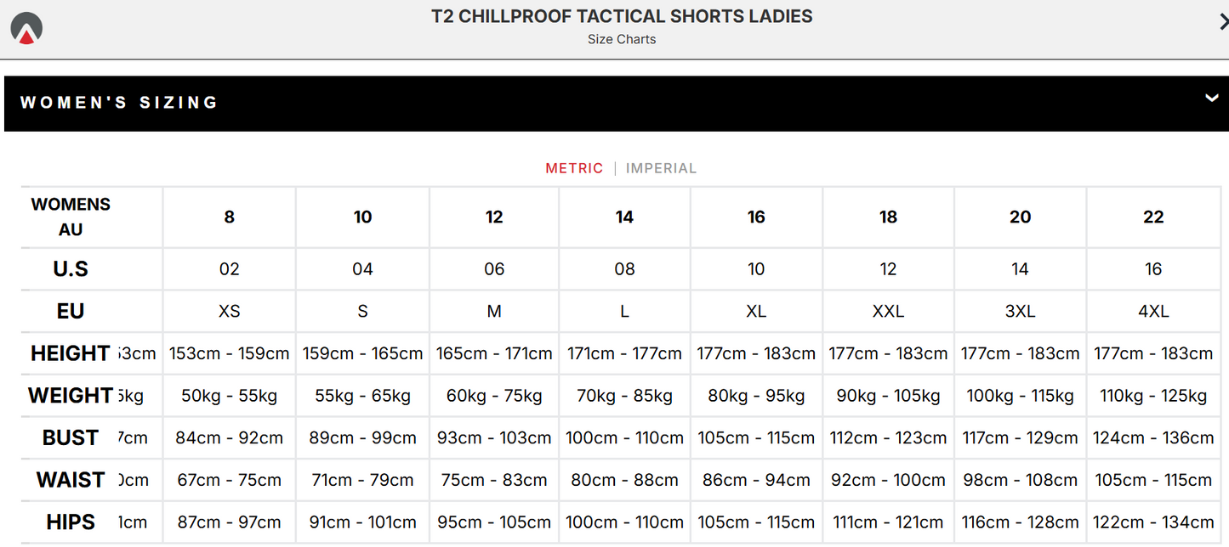1229x547 pixels.
Task: Click the HEIGHT row label
Action: [70, 352]
